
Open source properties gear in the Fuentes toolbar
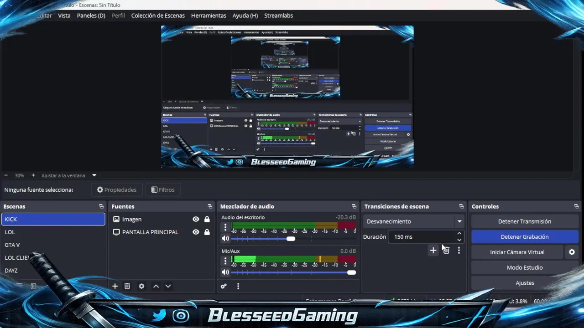141,286
